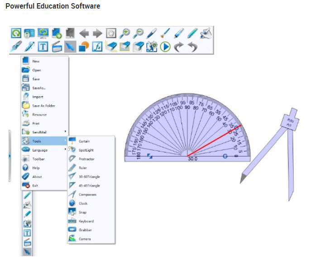Image resolution: width=330 pixels, height=259 pixels.
Task: Go to next page with right arrow
Action: pyautogui.click(x=97, y=33)
